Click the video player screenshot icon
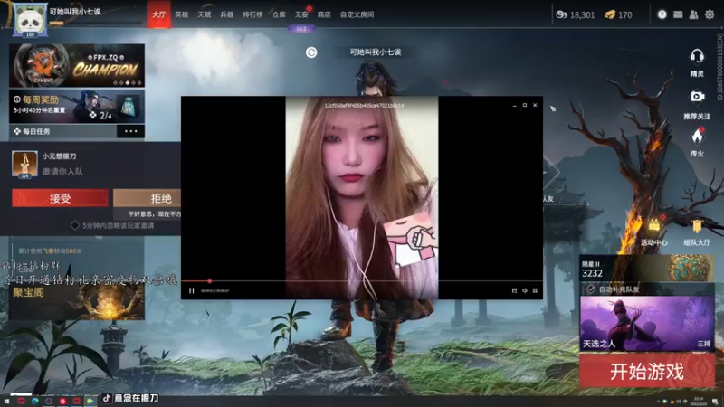Viewport: 724px width, 407px height. pyautogui.click(x=514, y=290)
